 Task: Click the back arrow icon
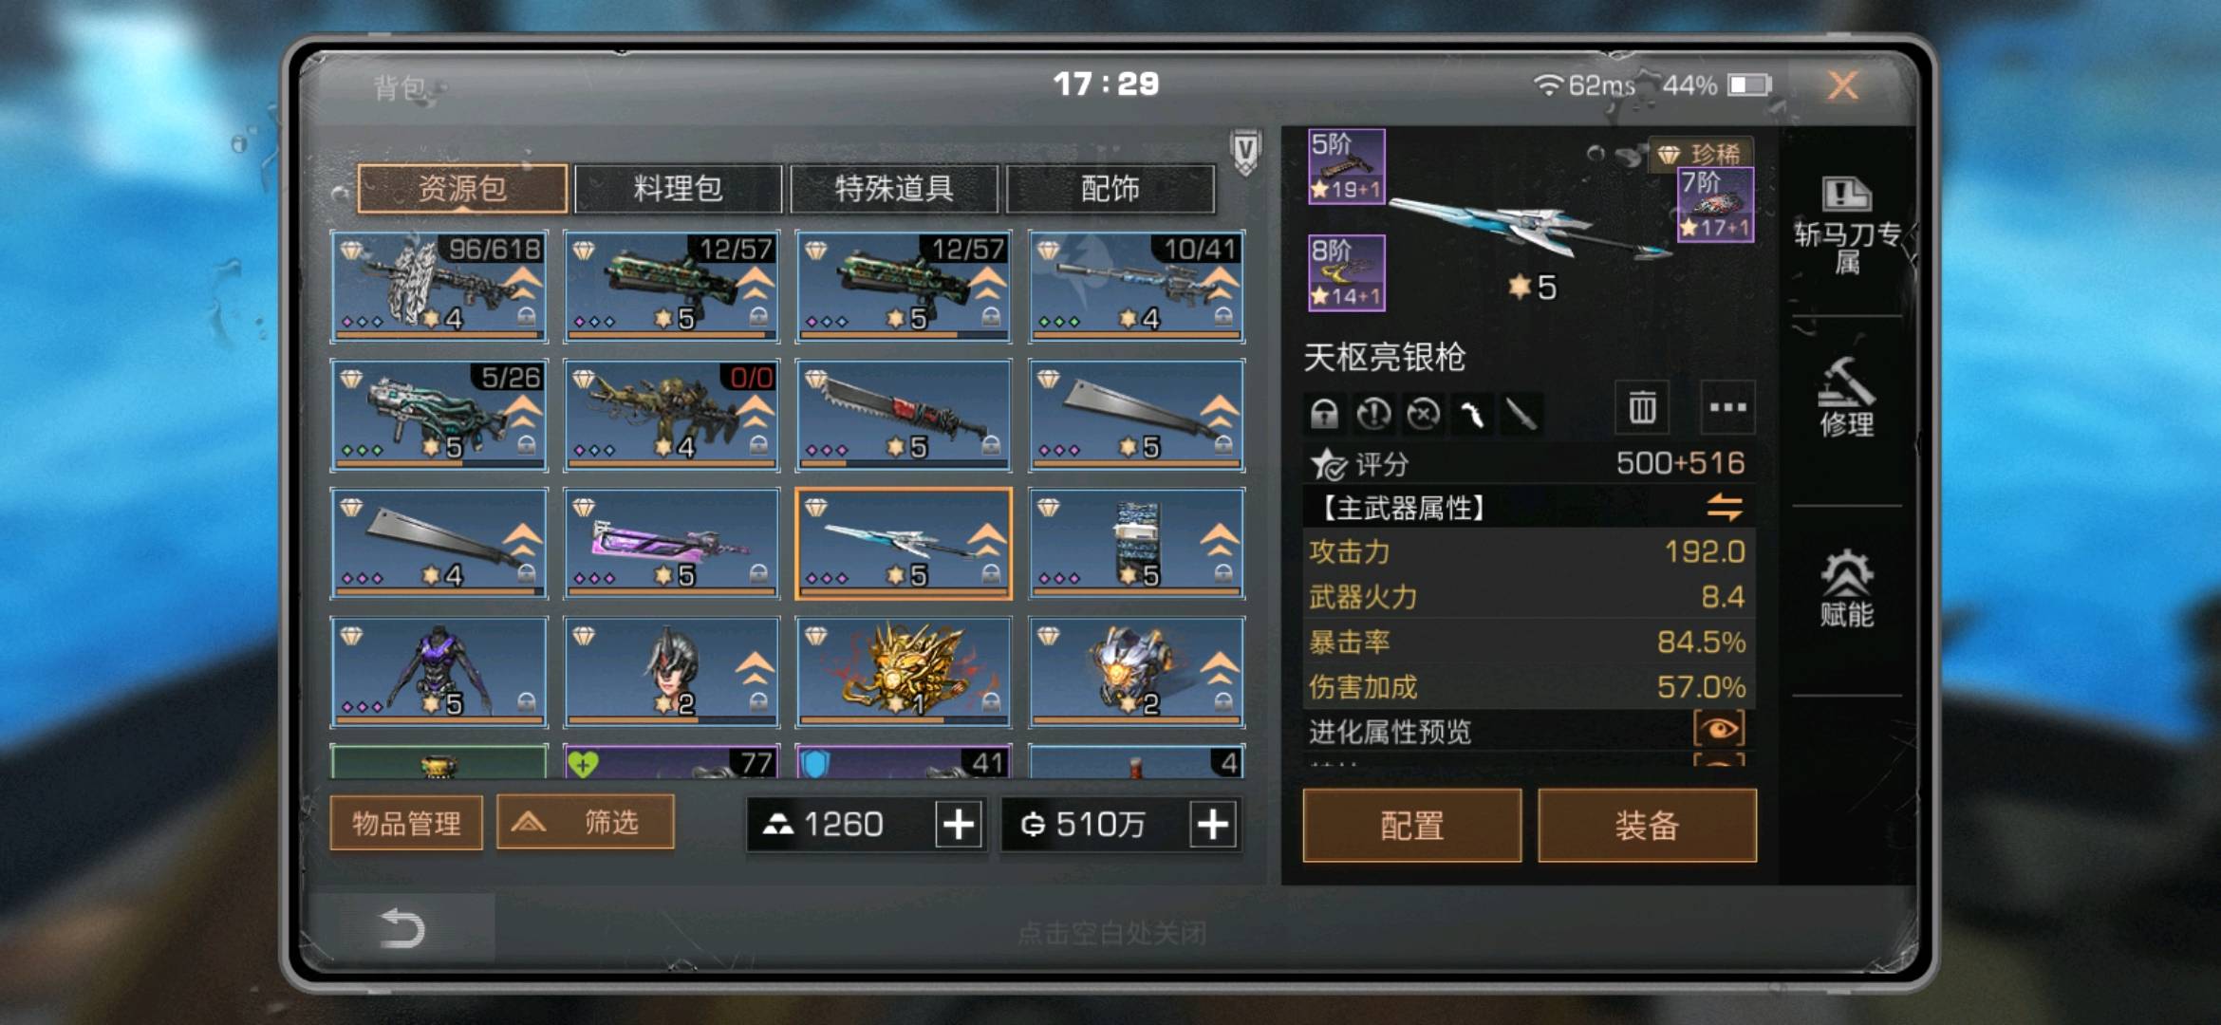point(401,927)
